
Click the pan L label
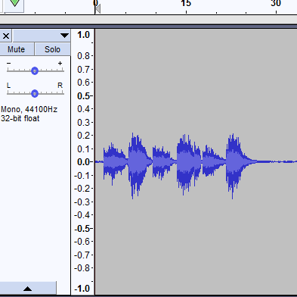click(x=8, y=86)
